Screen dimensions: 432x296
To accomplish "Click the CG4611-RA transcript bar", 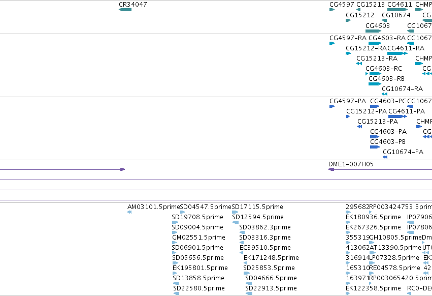I will pos(397,53).
